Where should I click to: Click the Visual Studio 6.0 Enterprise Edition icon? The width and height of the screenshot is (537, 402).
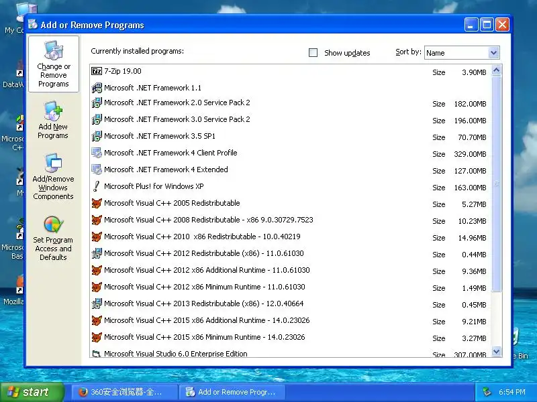click(97, 354)
